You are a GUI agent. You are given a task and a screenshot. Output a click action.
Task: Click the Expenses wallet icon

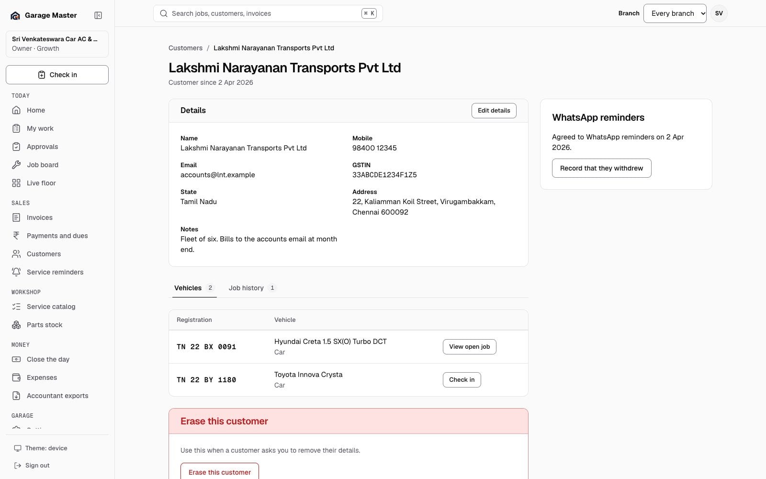coord(16,377)
